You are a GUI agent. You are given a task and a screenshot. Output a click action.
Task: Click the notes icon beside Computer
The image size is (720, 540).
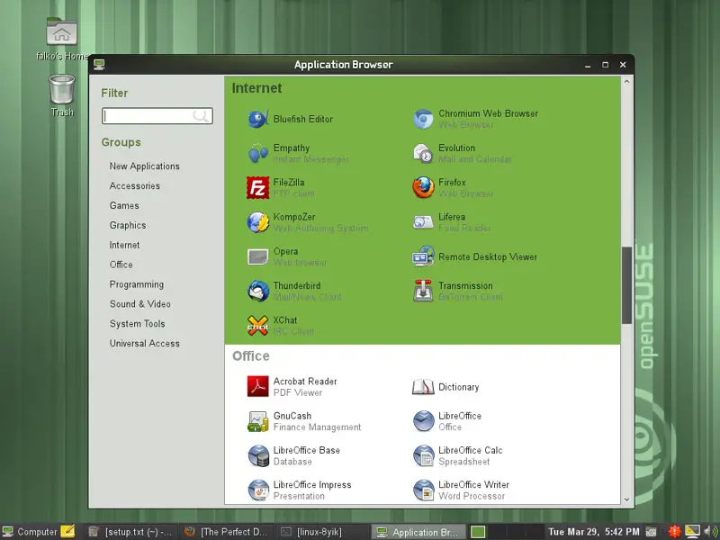pyautogui.click(x=67, y=531)
